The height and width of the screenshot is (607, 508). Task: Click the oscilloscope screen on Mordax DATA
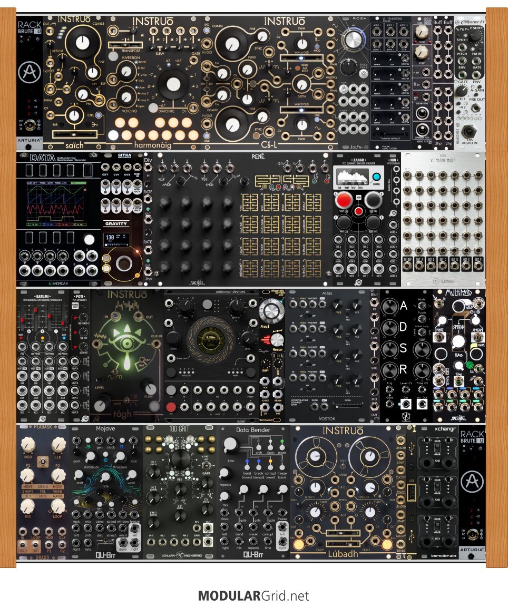[x=56, y=204]
